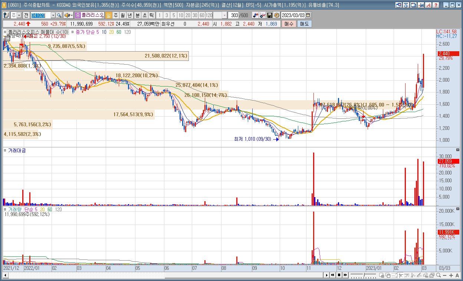Click the play button in bottom playback controls

(327, 275)
